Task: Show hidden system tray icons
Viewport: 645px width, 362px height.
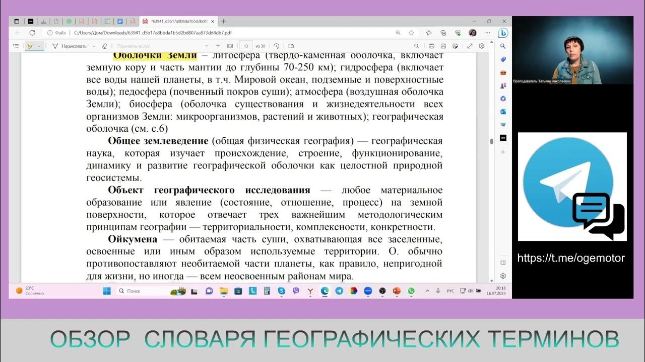Action: (x=427, y=291)
